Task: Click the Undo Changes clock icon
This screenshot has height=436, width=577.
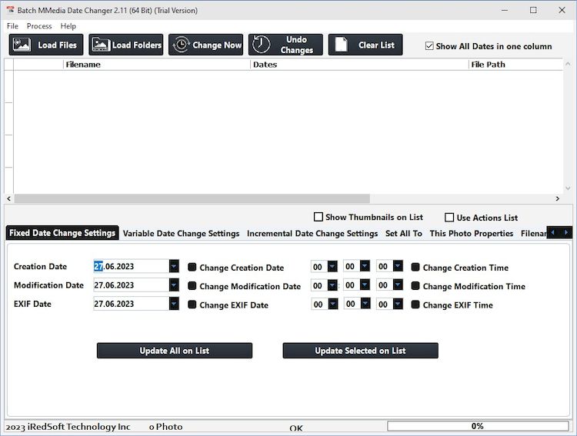Action: (262, 45)
